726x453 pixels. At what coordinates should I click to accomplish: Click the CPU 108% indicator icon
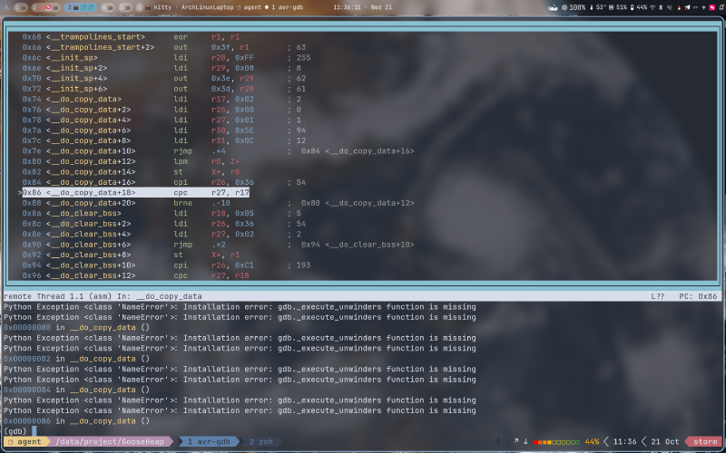click(x=564, y=7)
